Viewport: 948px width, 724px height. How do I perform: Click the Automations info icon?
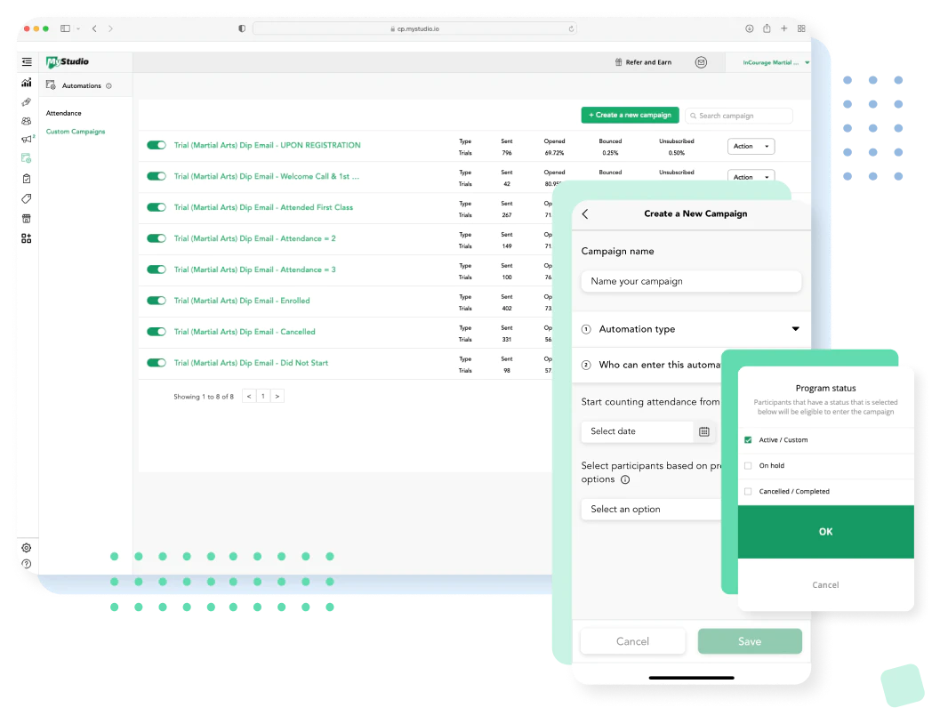[x=108, y=86]
